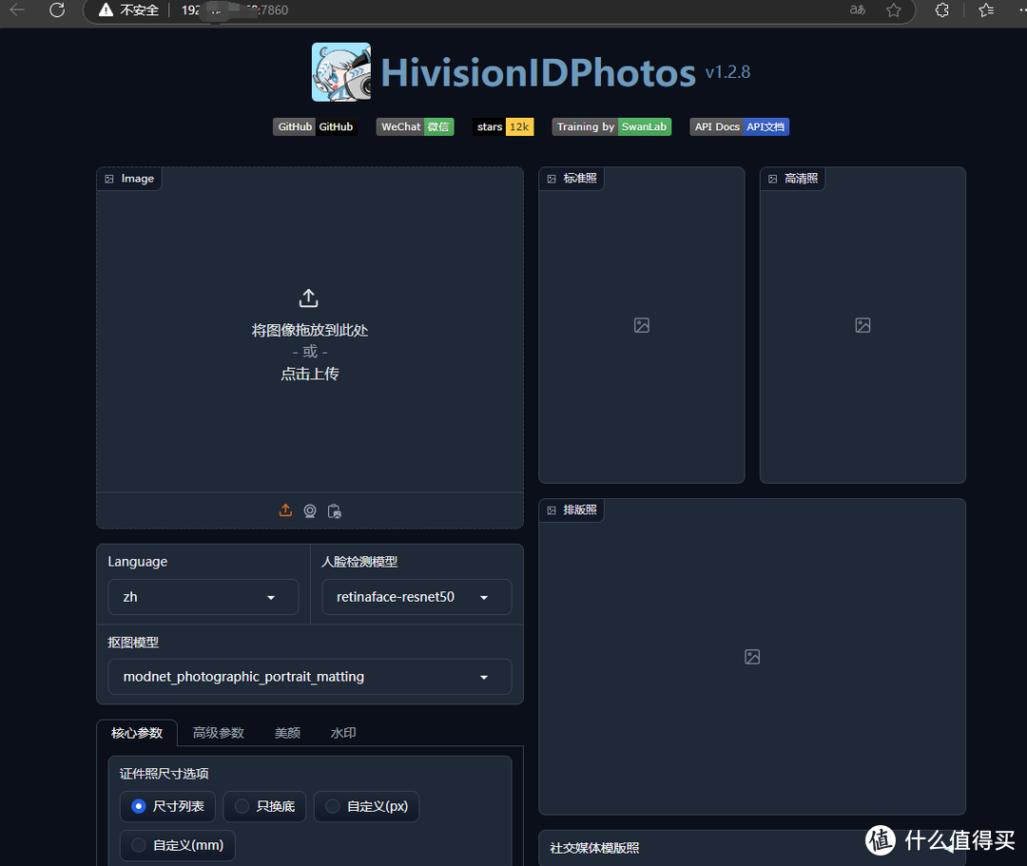This screenshot has width=1027, height=866.
Task: Expand the 人脸检测模型 dropdown
Action: pos(416,597)
